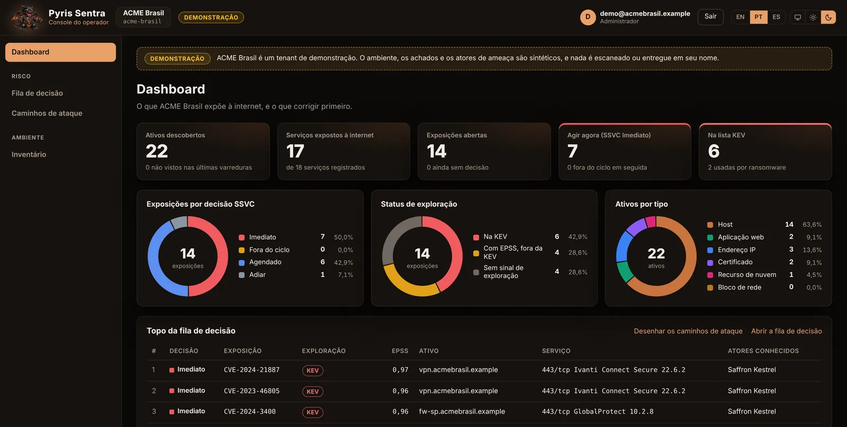Go to Fila de decisão
The image size is (847, 427).
[x=60, y=94]
